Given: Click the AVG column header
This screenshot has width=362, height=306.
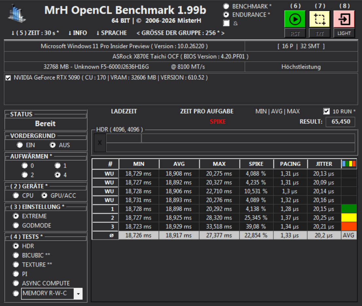Looking at the screenshot, I should 179,164.
